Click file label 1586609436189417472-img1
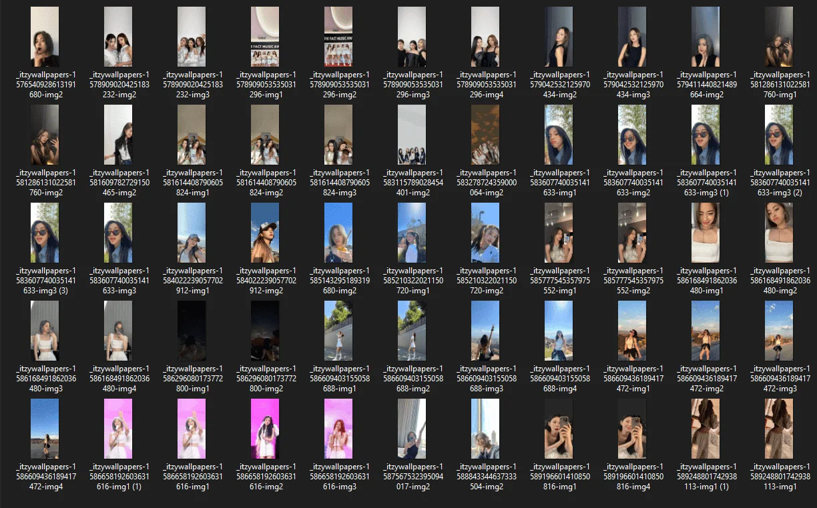The width and height of the screenshot is (817, 508). point(632,379)
